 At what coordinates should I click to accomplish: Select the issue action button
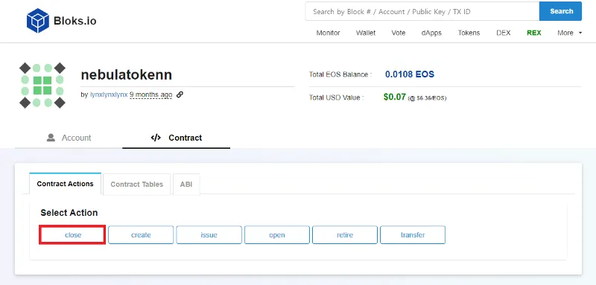pyautogui.click(x=209, y=235)
